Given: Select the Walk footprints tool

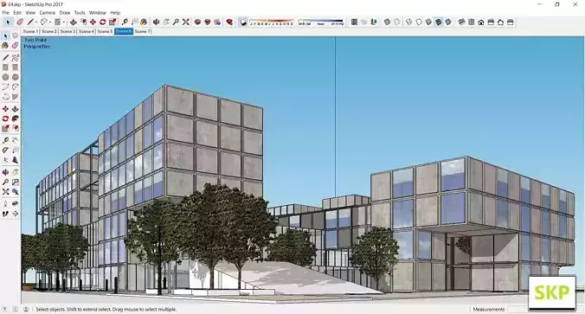Looking at the screenshot, I should (5, 214).
